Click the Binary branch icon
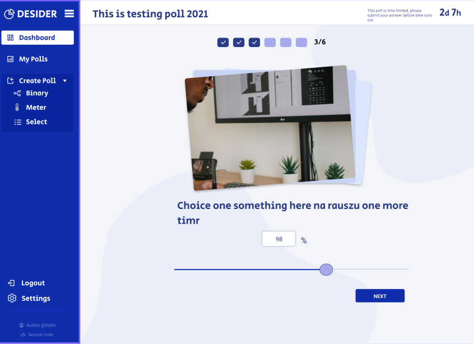 coord(17,93)
